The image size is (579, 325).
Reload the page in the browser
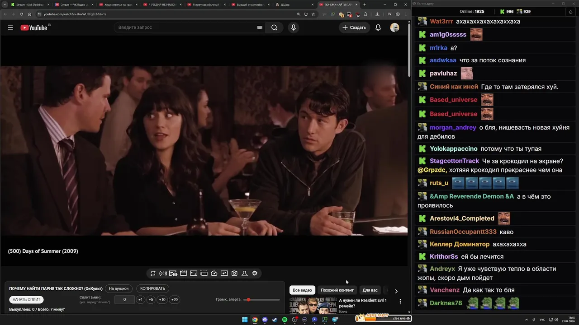pos(21,14)
